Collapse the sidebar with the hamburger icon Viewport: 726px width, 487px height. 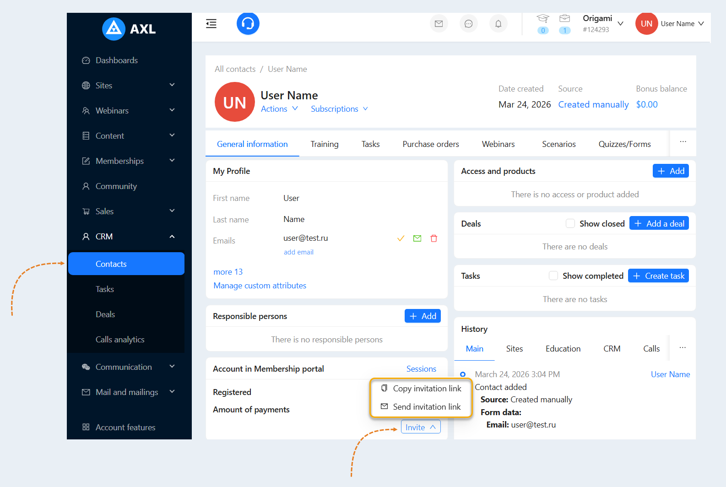(211, 23)
